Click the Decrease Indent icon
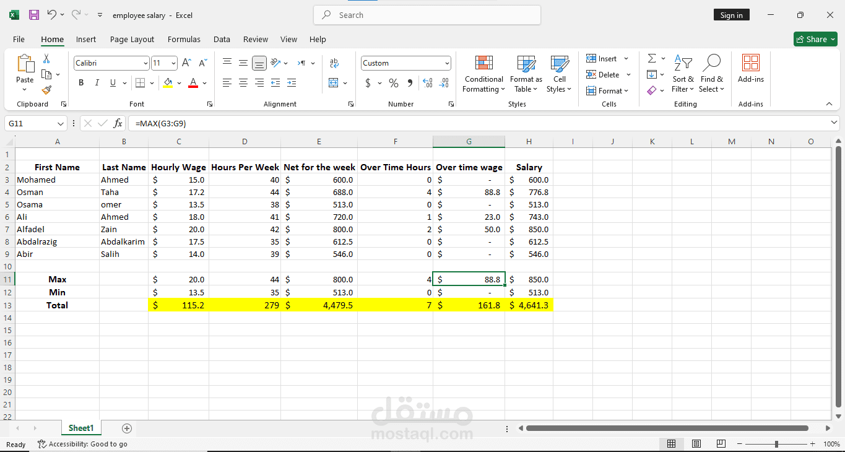 tap(275, 83)
